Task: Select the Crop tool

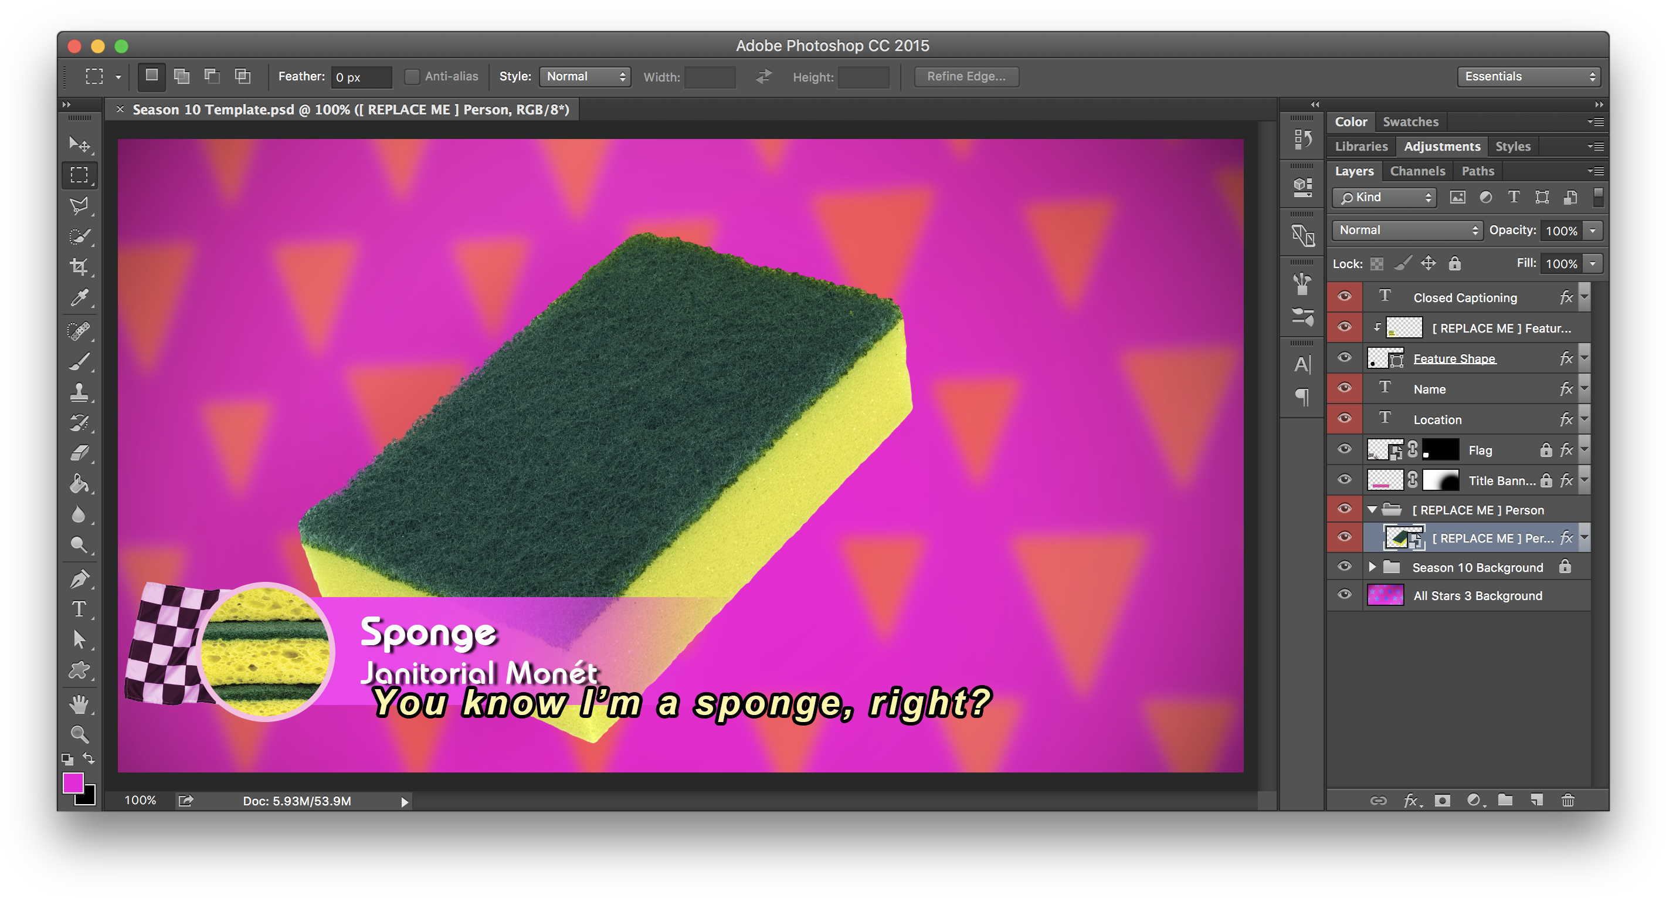Action: tap(79, 267)
